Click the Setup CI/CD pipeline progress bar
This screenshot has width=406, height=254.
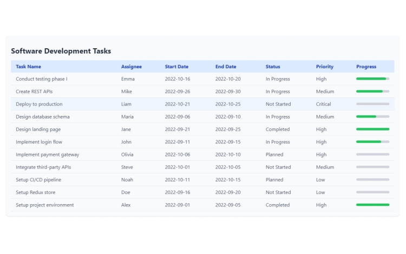[372, 179]
